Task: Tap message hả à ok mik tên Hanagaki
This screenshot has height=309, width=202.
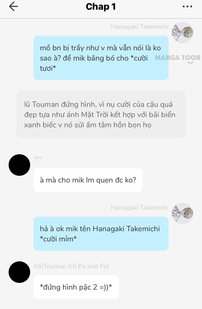Action: (x=101, y=234)
